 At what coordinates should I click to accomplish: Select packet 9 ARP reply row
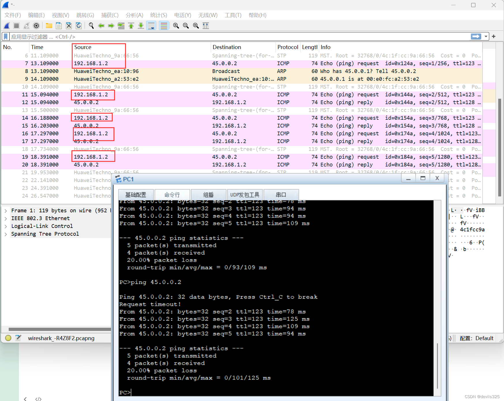pos(242,79)
